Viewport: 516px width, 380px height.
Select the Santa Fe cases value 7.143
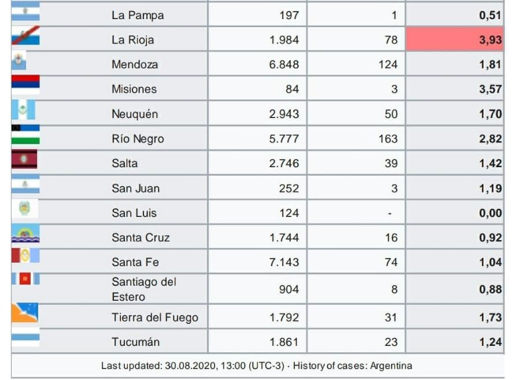(284, 262)
